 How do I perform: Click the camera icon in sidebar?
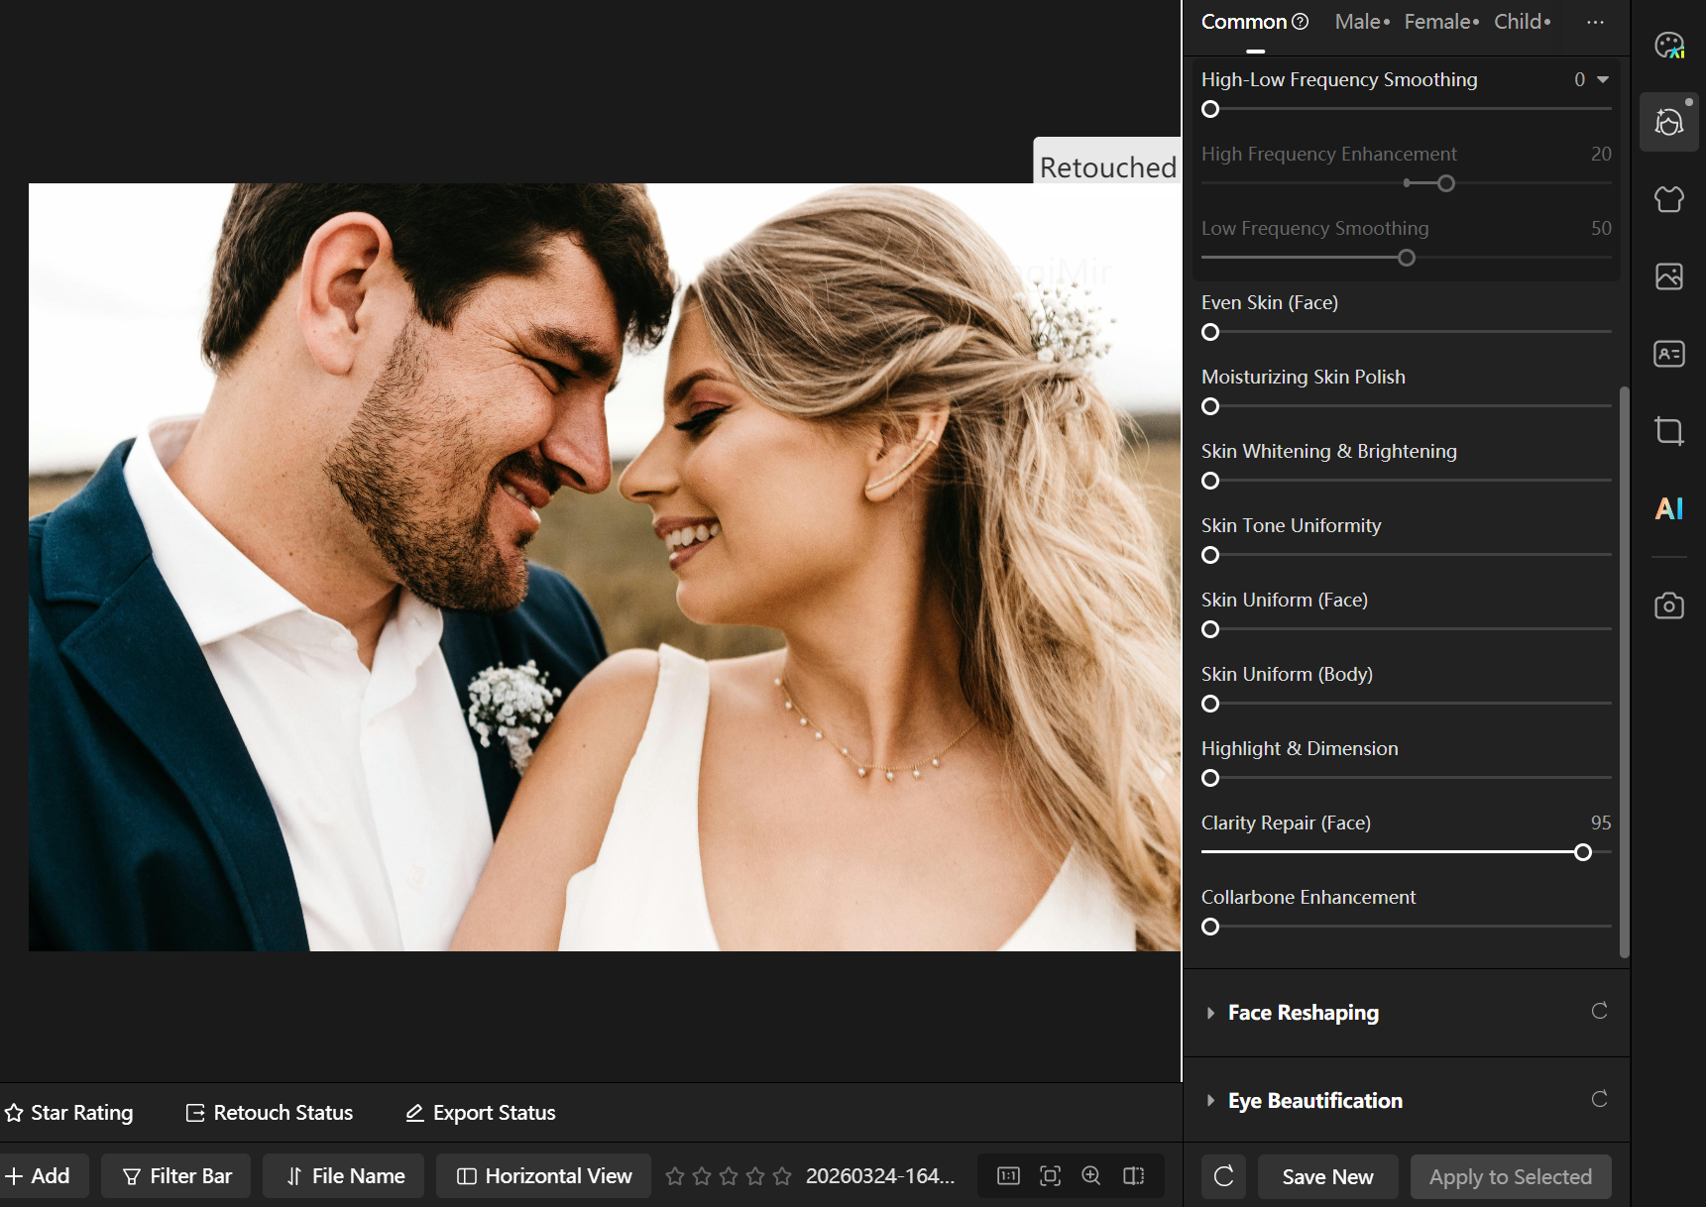pos(1669,605)
